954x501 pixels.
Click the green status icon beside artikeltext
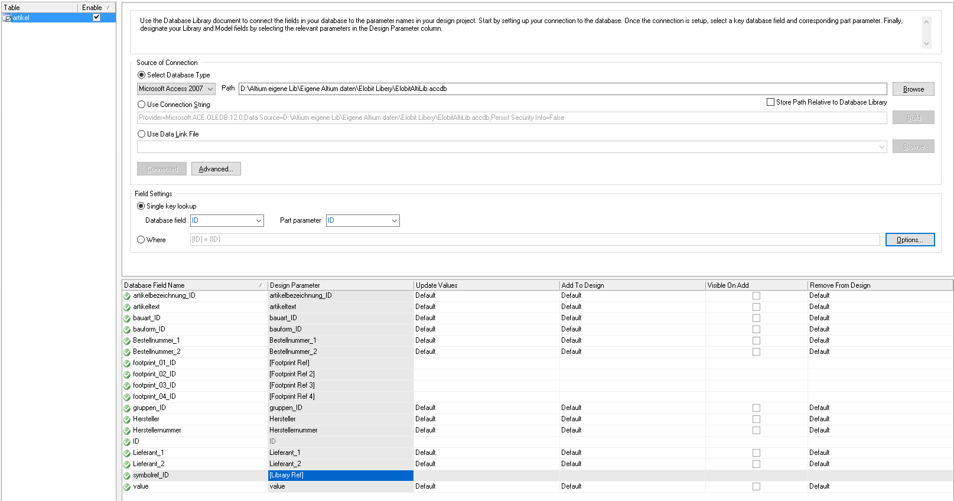point(126,307)
